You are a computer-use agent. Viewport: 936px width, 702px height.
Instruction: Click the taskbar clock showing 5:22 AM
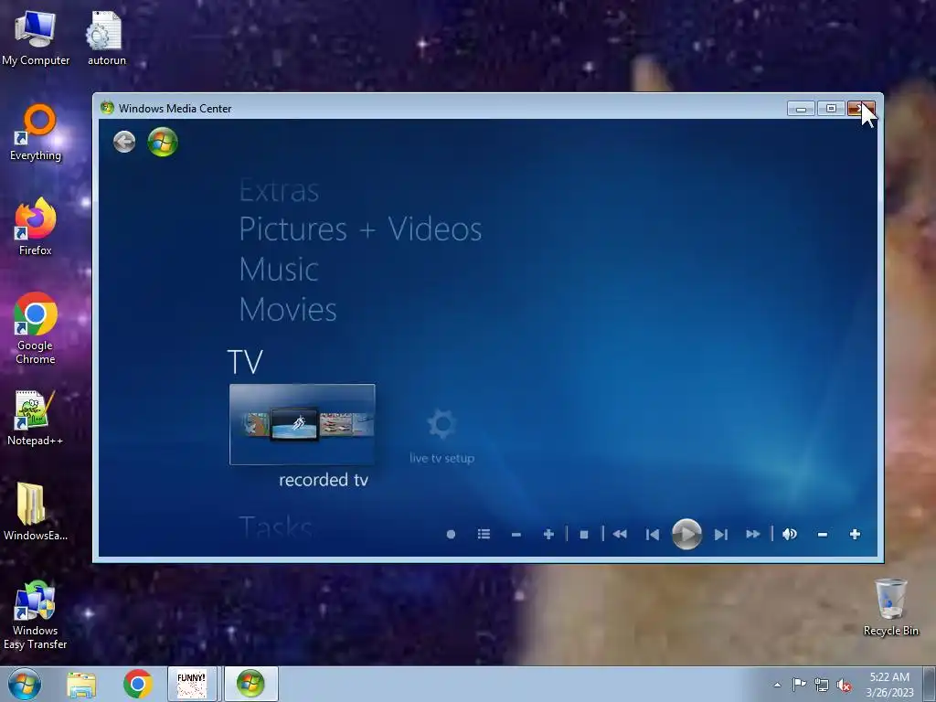point(889,685)
